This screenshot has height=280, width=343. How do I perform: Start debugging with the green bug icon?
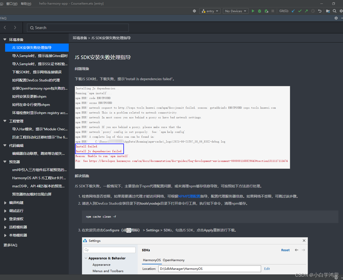(260, 11)
